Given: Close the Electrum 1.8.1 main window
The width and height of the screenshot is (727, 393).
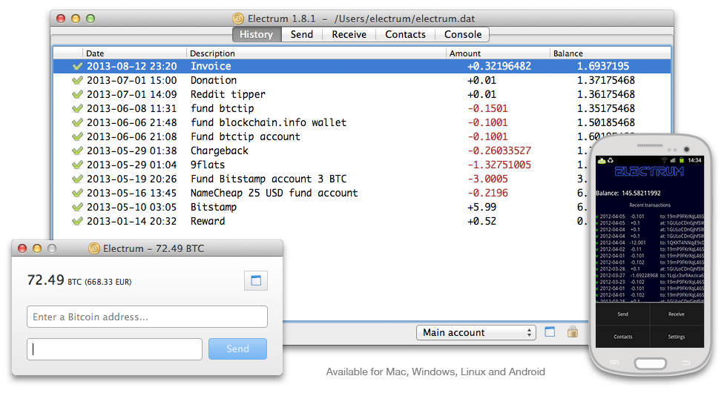Looking at the screenshot, I should (61, 19).
